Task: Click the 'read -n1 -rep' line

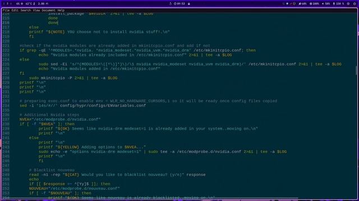Action: (x=117, y=175)
